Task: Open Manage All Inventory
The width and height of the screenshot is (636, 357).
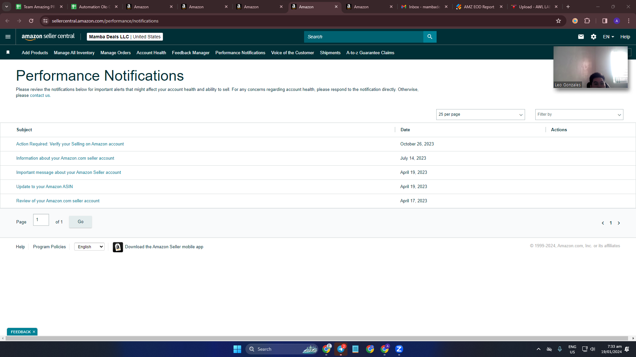Action: [x=74, y=53]
